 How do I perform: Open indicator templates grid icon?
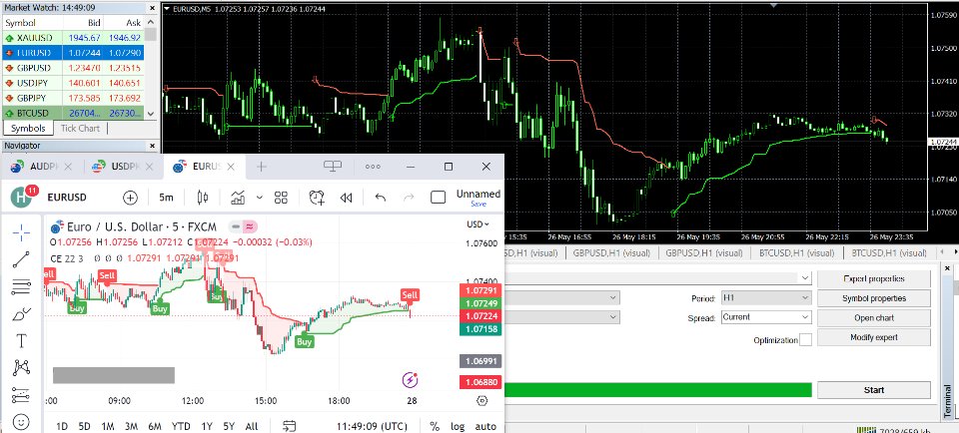281,198
